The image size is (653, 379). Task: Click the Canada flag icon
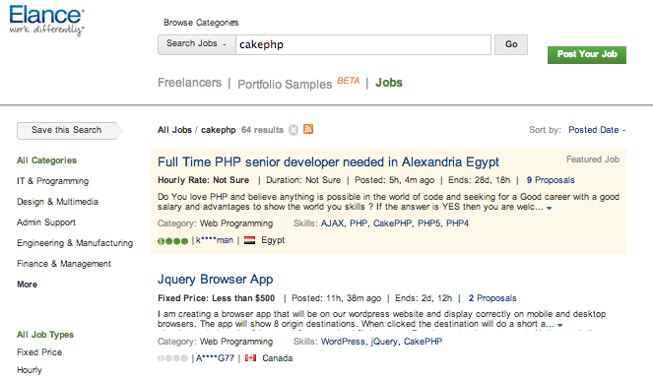[x=251, y=358]
